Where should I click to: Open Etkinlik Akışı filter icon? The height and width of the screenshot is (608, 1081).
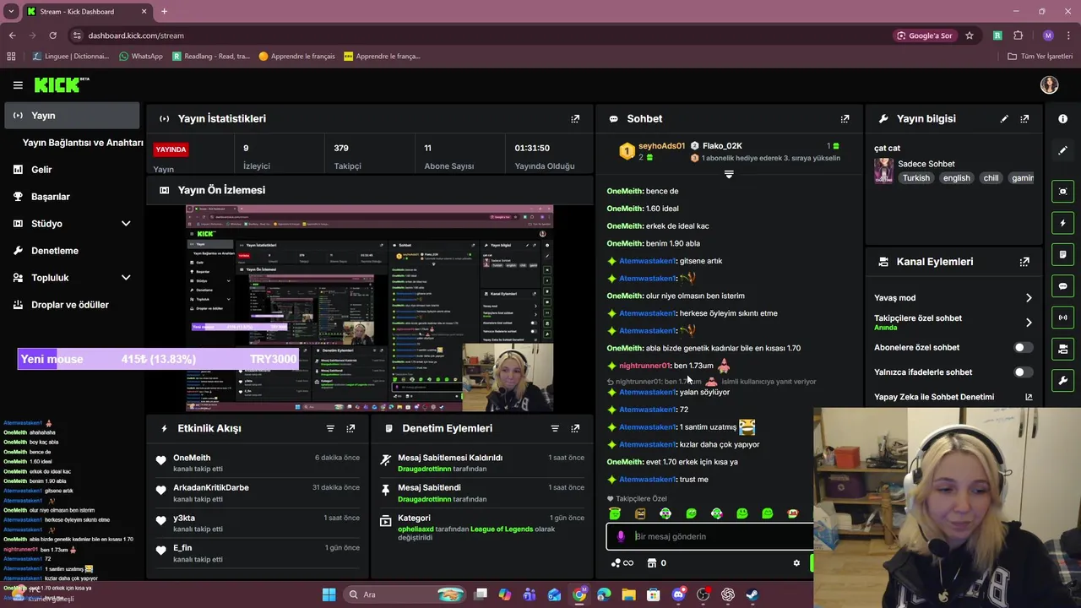[x=330, y=428]
